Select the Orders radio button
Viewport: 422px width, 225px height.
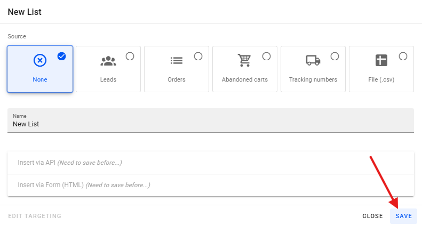[198, 56]
